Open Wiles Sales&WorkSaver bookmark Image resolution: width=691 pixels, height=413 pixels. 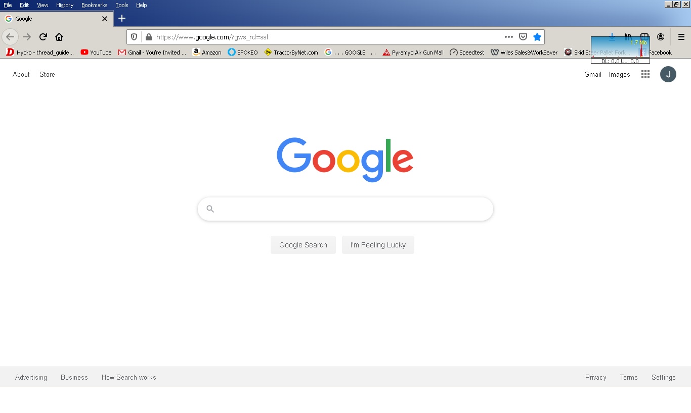pos(524,52)
